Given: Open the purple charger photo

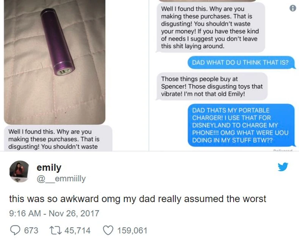Looking at the screenshot, I should pyautogui.click(x=55, y=62).
